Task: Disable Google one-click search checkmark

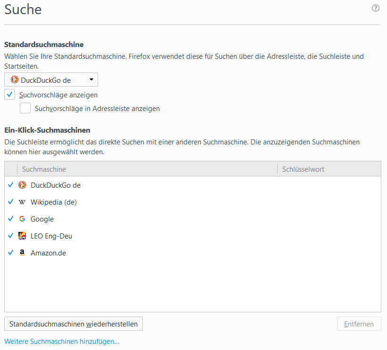Action: [x=11, y=219]
